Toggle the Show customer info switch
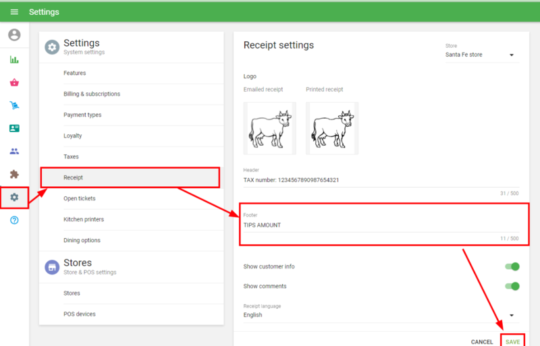 512,266
